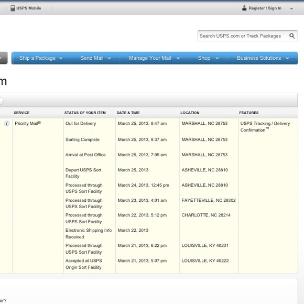The width and height of the screenshot is (304, 304).
Task: Expand the Business Solutions dropdown arrow
Action: [x=287, y=58]
